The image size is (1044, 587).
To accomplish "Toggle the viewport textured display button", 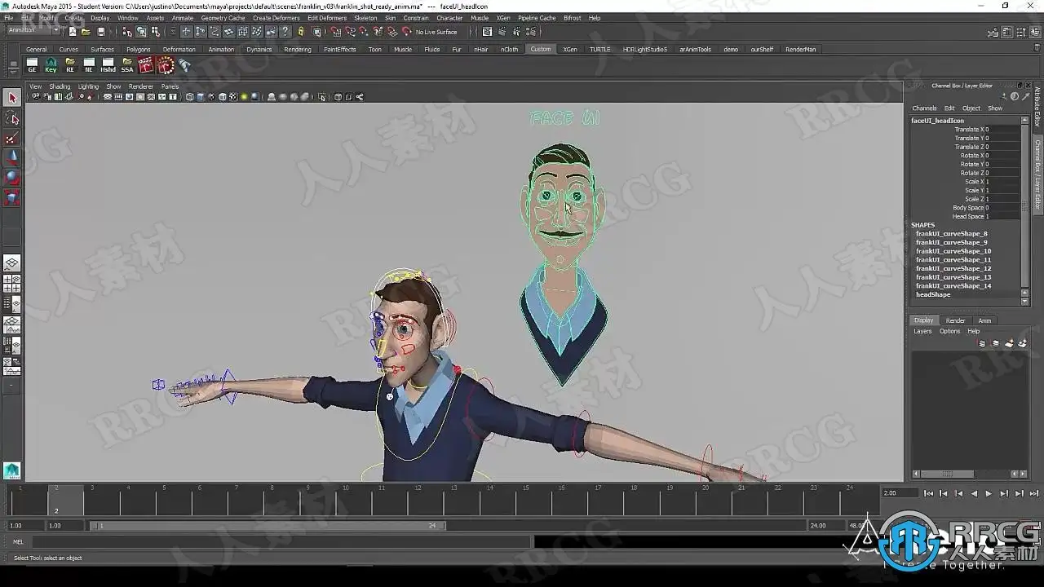I will [x=232, y=97].
